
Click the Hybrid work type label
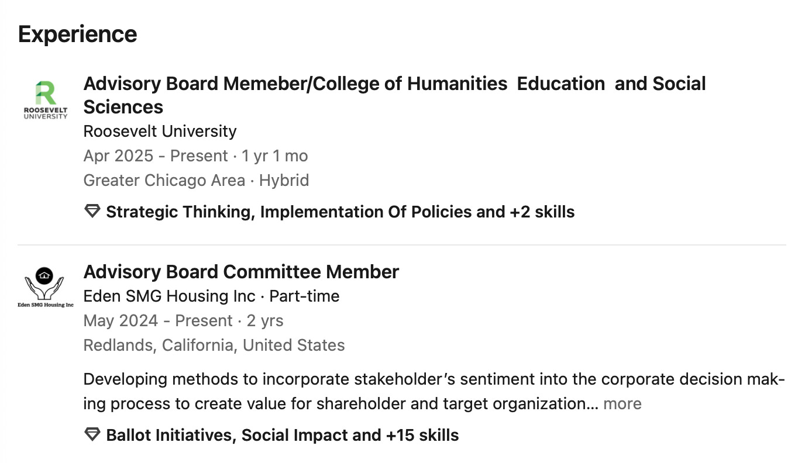coord(284,180)
